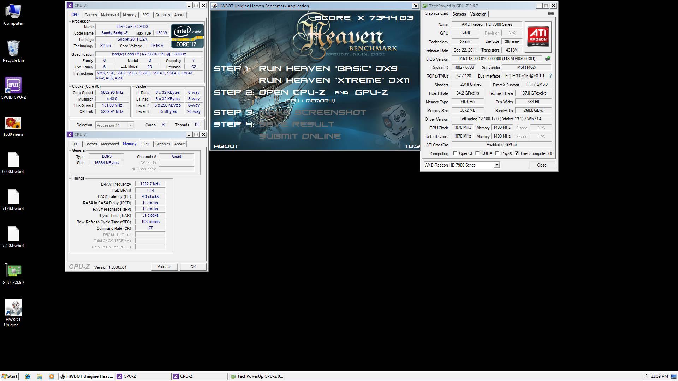678x381 pixels.
Task: Run Heaven "Basic" DX9 benchmark
Action: [328, 69]
